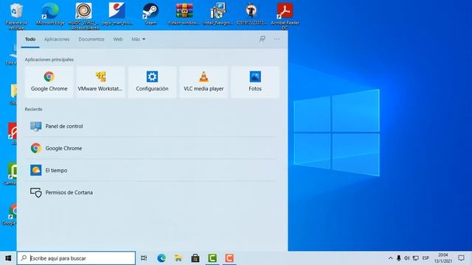Open Google Chrome from top apps

pos(49,82)
